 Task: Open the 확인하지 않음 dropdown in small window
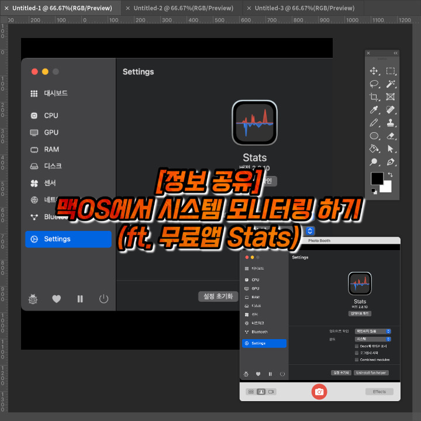click(x=372, y=332)
